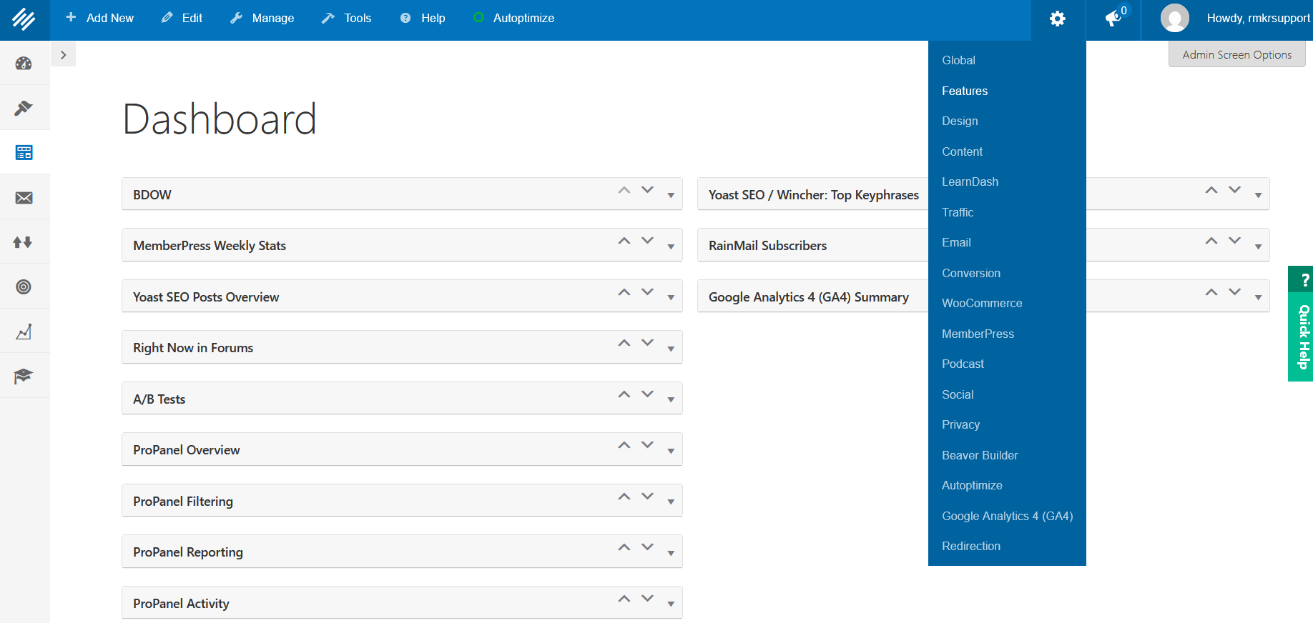Toggle the BDOW panel dropdown triangle
Viewport: 1313px width, 623px height.
click(671, 196)
